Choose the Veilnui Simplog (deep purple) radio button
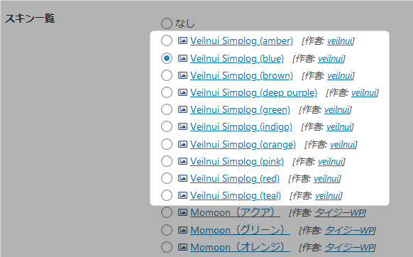The height and width of the screenshot is (257, 413). tap(167, 92)
